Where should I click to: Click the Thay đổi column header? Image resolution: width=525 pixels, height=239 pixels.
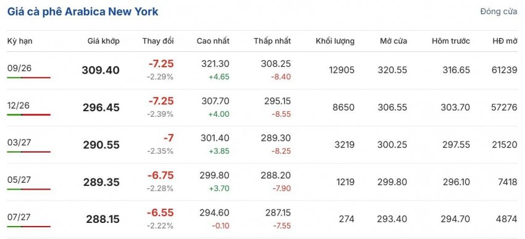[158, 41]
